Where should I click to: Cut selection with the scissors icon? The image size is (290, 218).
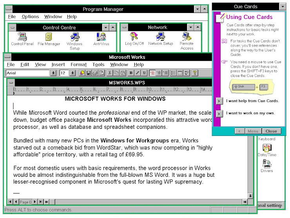coord(109,73)
